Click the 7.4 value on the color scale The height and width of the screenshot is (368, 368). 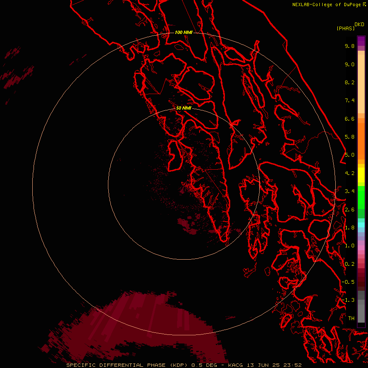pyautogui.click(x=350, y=101)
